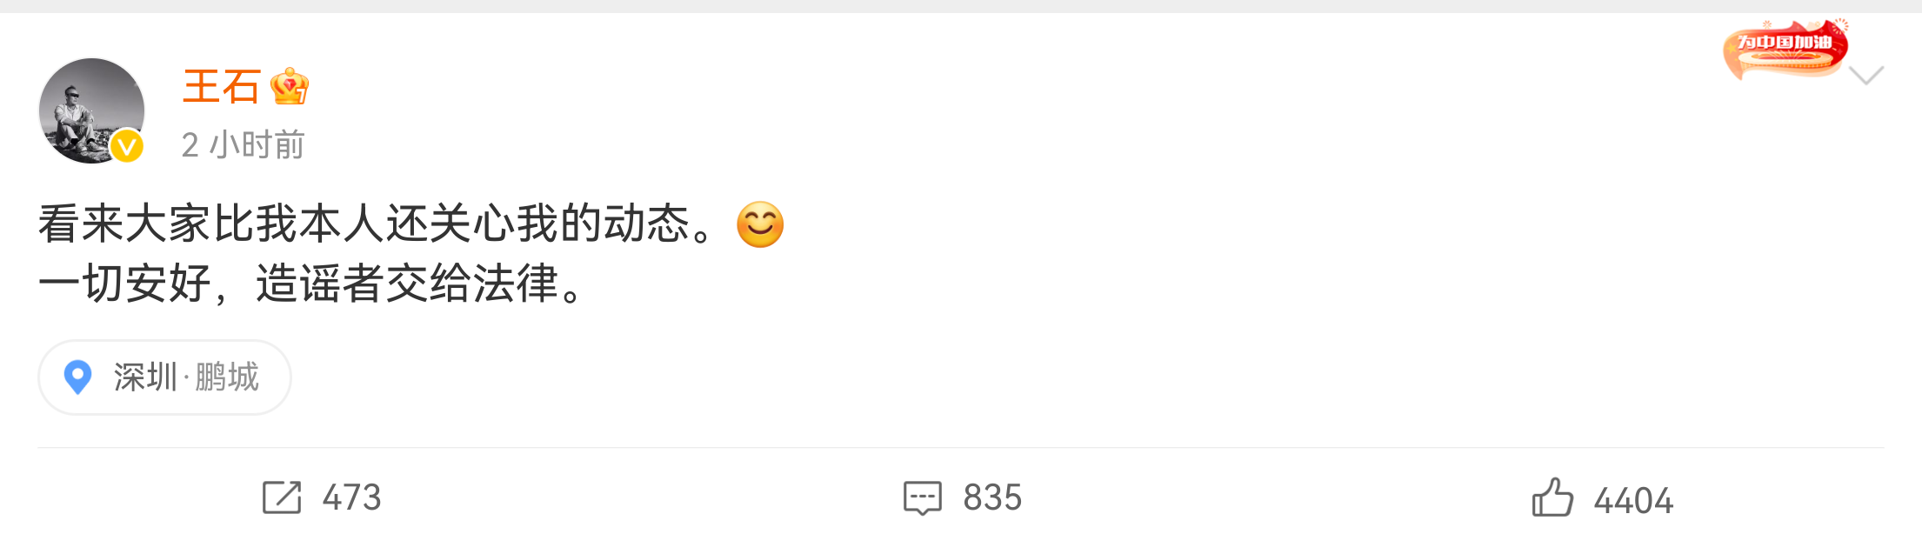
Task: Click the crown membership icon beside 王石
Action: pos(289,87)
